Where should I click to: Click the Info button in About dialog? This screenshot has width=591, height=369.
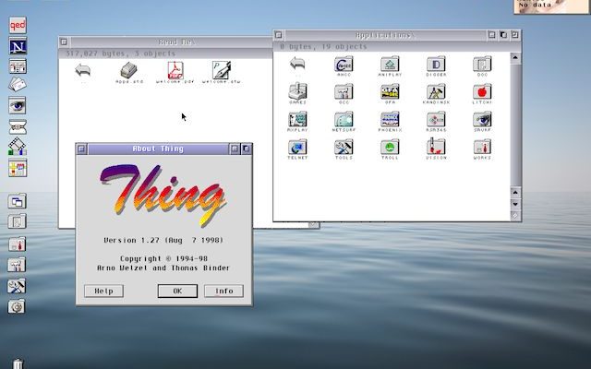click(x=223, y=291)
